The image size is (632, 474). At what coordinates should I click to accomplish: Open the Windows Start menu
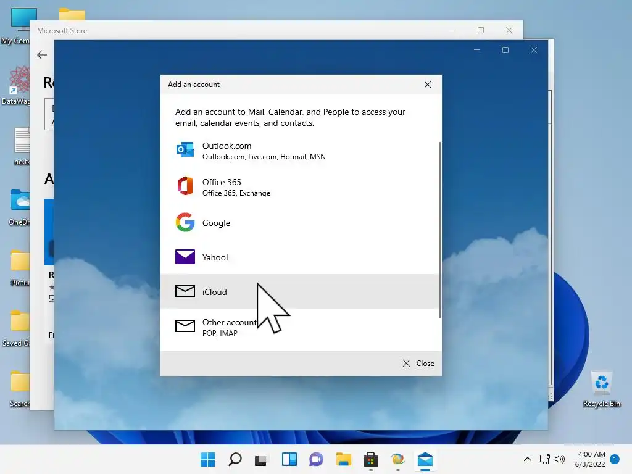(x=208, y=459)
